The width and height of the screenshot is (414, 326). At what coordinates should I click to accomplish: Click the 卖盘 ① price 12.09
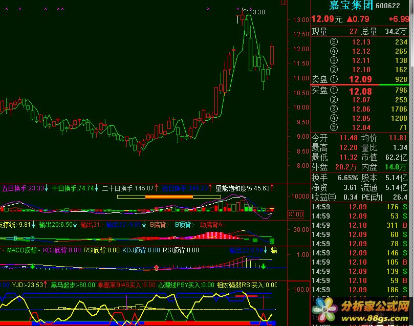pos(360,79)
